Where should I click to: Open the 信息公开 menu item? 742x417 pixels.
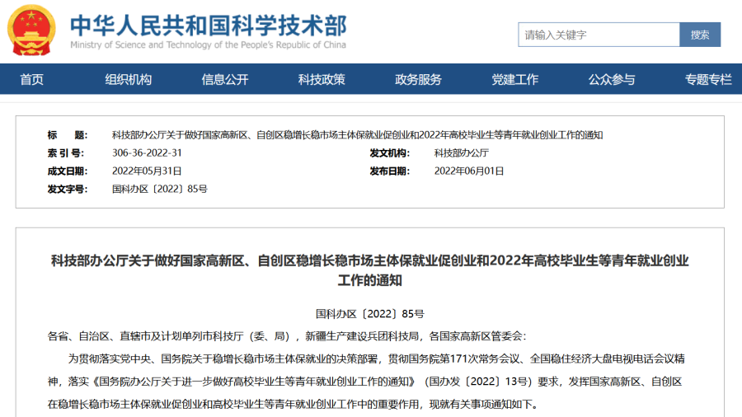point(225,79)
